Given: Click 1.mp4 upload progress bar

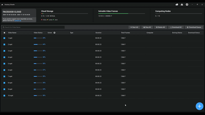Looking at the screenshot, I should coord(38,38).
